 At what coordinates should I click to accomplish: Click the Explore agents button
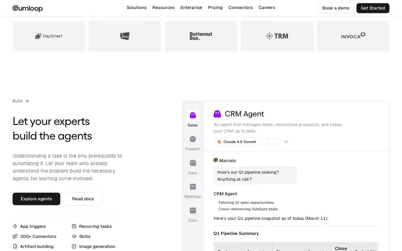tap(36, 199)
